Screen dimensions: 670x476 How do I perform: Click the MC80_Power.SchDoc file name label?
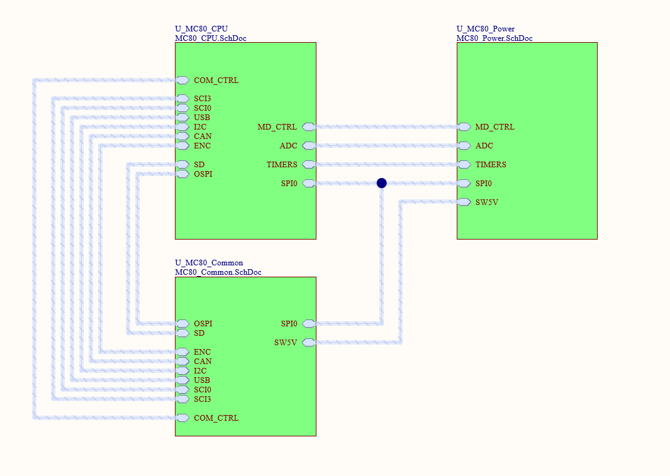[494, 38]
